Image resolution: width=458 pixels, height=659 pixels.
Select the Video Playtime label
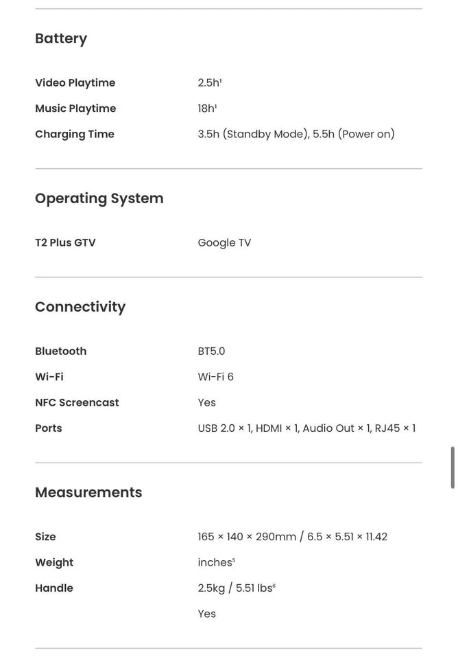pyautogui.click(x=75, y=83)
